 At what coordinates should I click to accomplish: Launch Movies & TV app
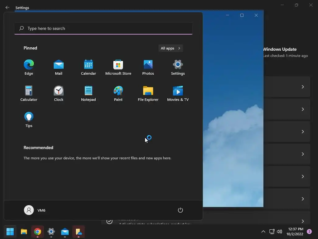[178, 93]
